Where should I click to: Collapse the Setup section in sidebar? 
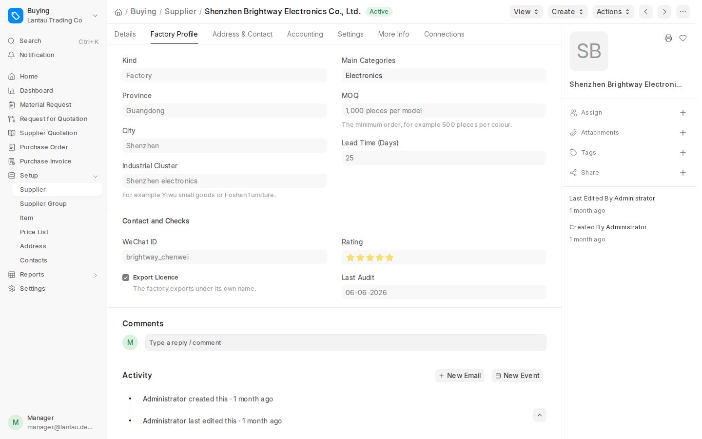(96, 176)
